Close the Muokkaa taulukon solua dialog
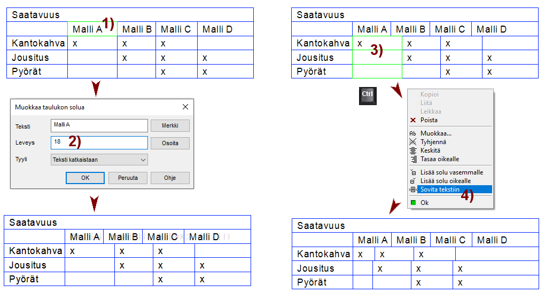This screenshot has width=545, height=293. click(x=185, y=107)
